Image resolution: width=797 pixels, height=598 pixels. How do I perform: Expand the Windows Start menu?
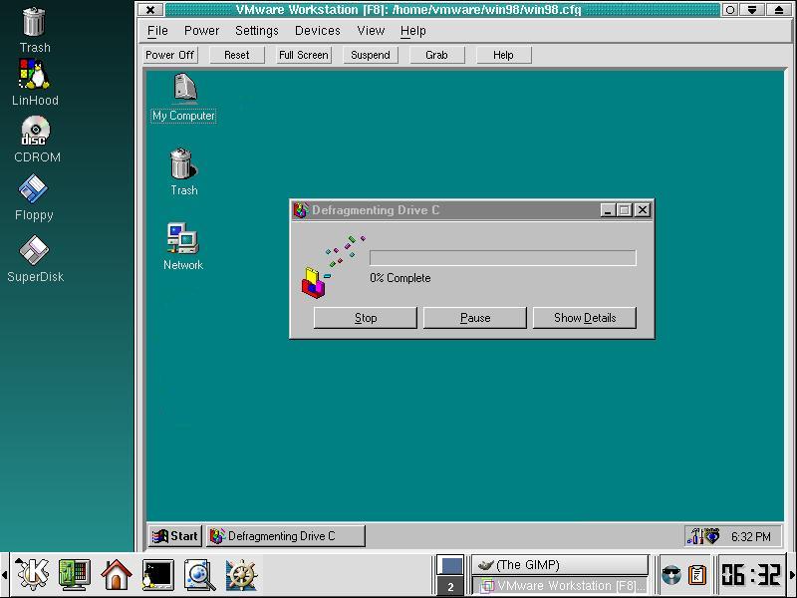pos(175,536)
